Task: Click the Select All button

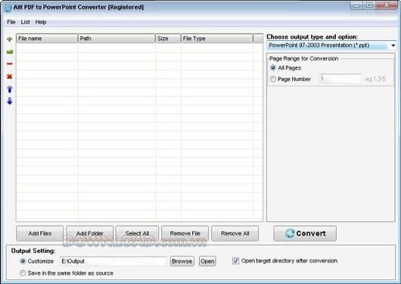Action: pos(137,233)
